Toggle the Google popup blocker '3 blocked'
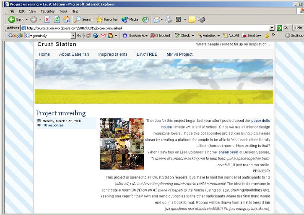304x215 pixels. click(x=160, y=36)
